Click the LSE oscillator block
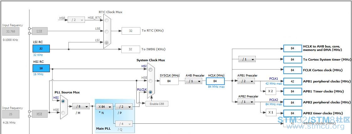 pos(40,31)
